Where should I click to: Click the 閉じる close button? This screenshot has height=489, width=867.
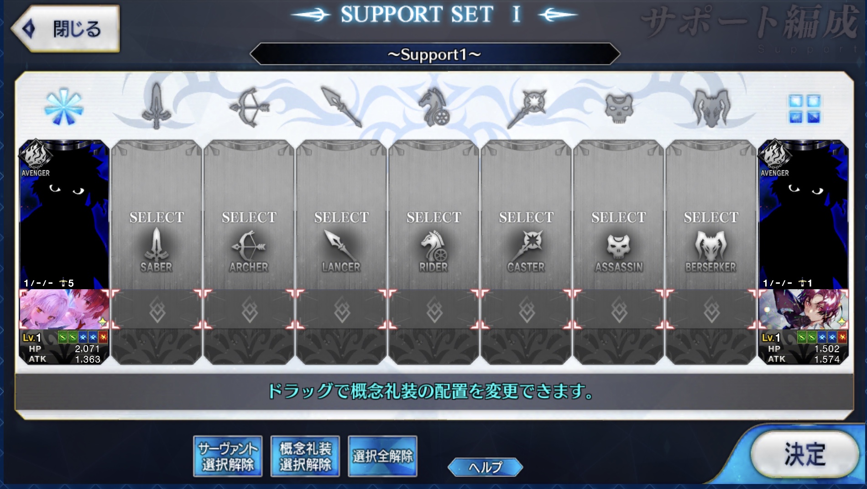click(x=66, y=29)
